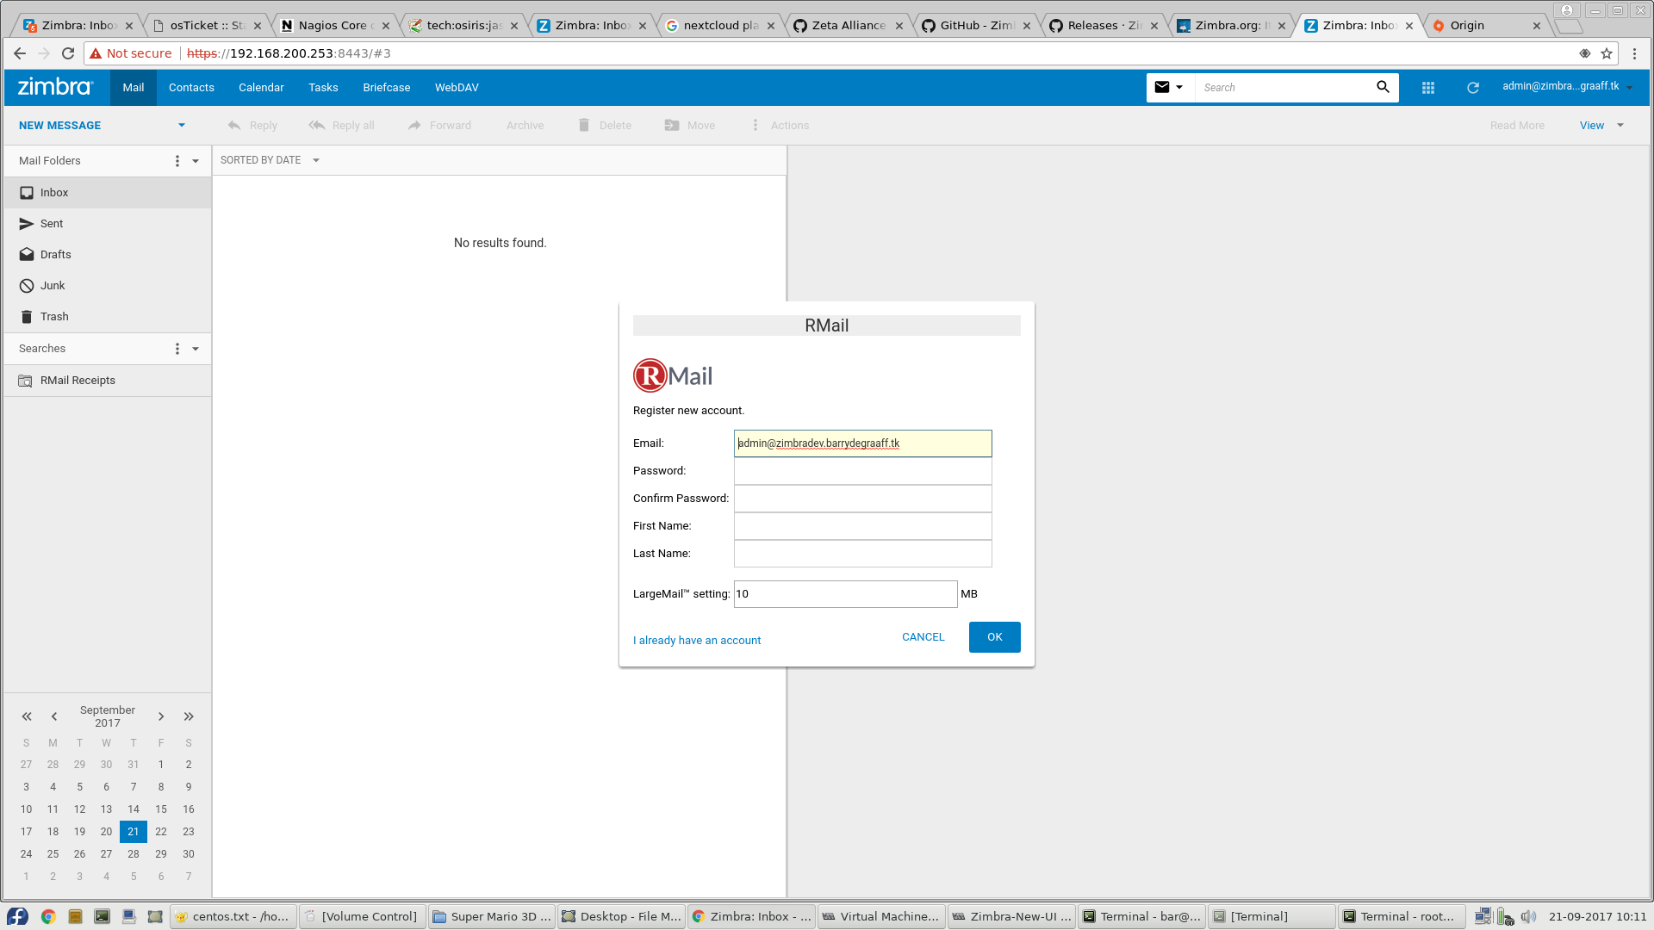Screen dimensions: 1654x930
Task: Open the Junk folder
Action: pyautogui.click(x=53, y=286)
